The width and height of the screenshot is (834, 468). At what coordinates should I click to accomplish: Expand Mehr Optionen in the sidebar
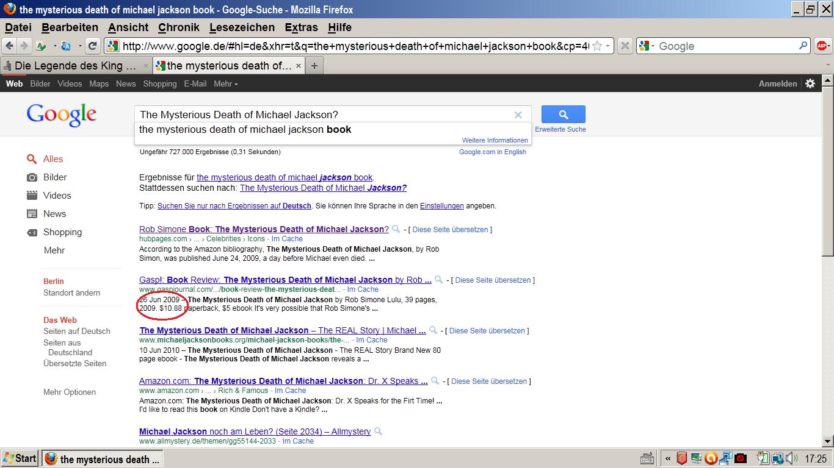[x=70, y=392]
